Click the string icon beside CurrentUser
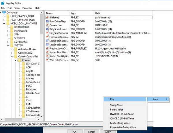The width and height of the screenshot is (173, 133). click(47, 25)
